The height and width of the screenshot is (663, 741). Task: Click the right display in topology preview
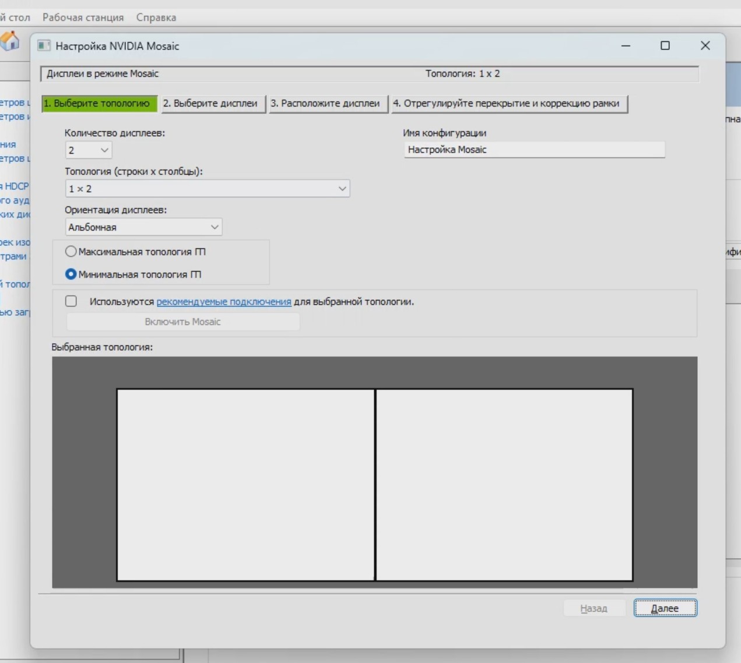504,485
